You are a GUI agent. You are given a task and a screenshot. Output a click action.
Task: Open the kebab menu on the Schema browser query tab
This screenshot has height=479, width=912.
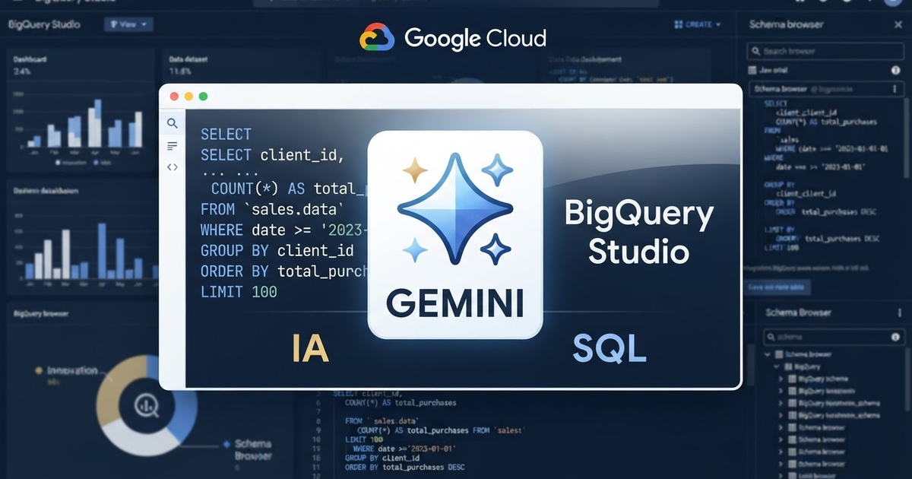[x=894, y=89]
